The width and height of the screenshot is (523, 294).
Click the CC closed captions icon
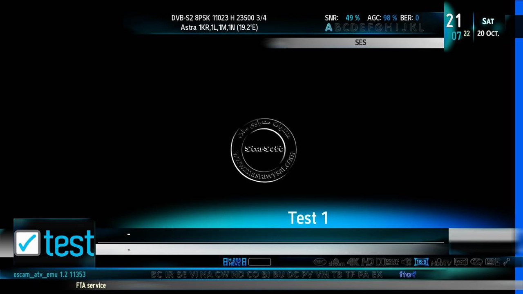pos(476,262)
